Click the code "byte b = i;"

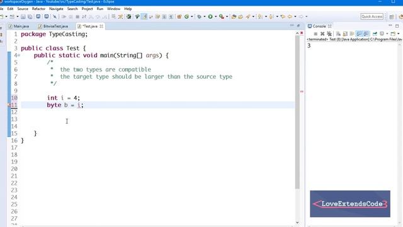coord(65,105)
